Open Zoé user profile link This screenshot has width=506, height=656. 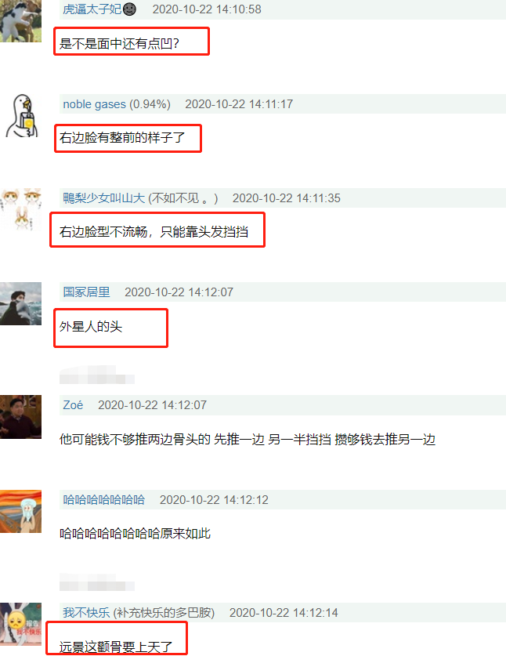click(x=73, y=405)
